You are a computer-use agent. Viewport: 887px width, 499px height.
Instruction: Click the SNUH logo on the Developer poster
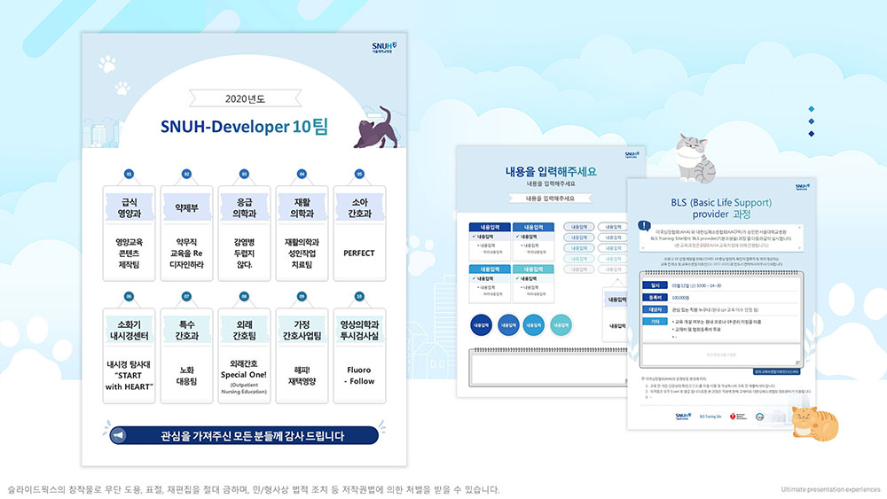tap(384, 47)
